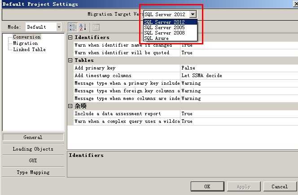Click Warning value for memo columns row
Viewport: 298px width, 195px height.
click(191, 98)
